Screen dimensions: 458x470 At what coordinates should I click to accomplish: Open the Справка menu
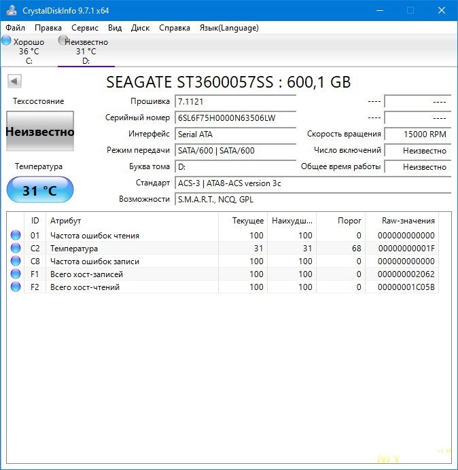coord(175,28)
